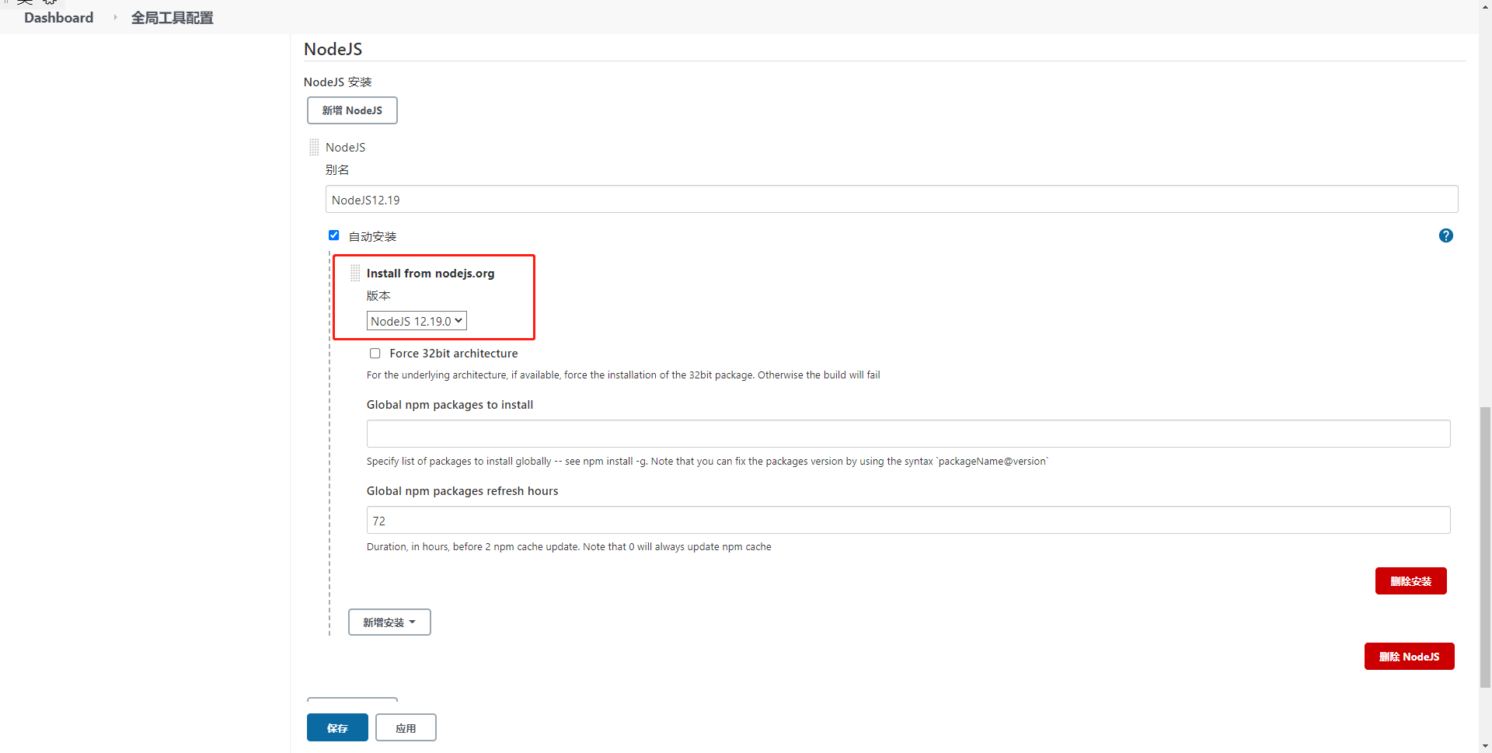This screenshot has width=1492, height=753.
Task: Expand the 新增安装 dropdown button
Action: pyautogui.click(x=389, y=622)
